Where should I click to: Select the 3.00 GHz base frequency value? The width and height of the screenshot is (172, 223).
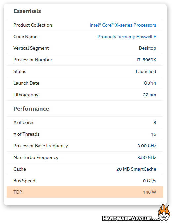(147, 146)
